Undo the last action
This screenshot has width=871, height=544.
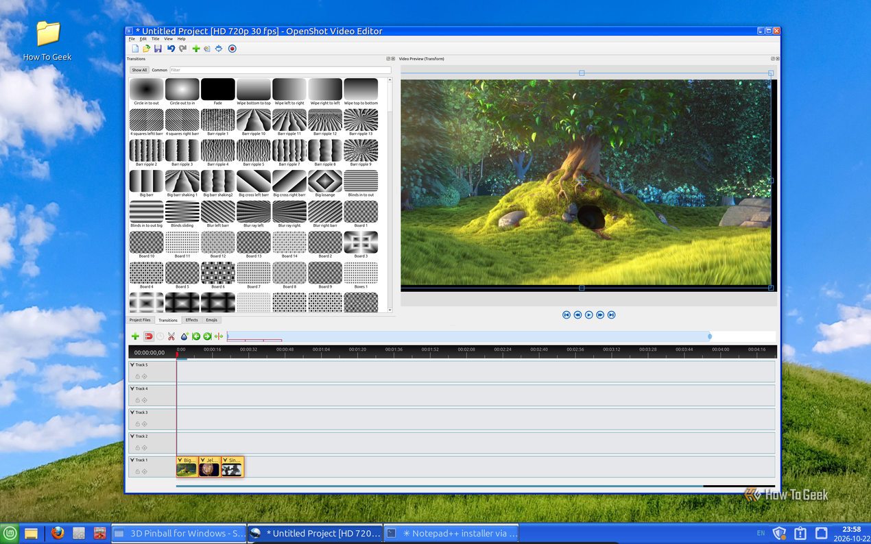(x=171, y=49)
